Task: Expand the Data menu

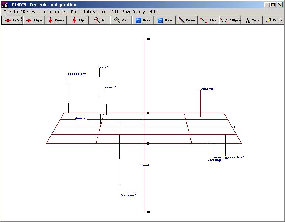Action: [75, 12]
